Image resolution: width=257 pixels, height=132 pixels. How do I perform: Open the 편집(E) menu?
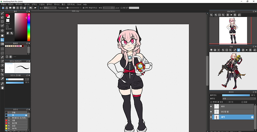click(11, 4)
